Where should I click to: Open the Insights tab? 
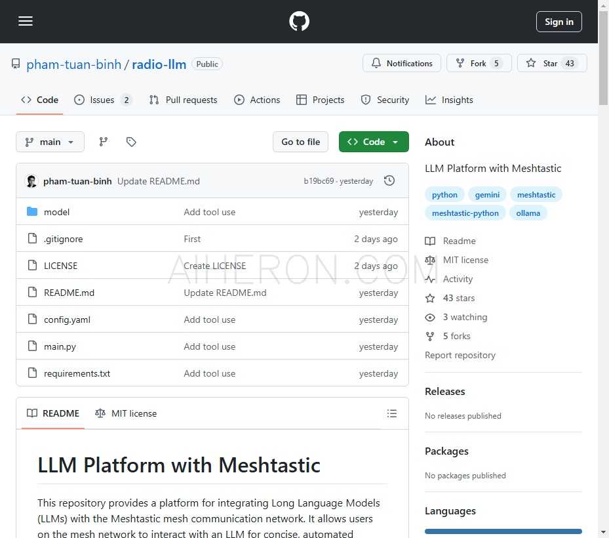point(449,100)
